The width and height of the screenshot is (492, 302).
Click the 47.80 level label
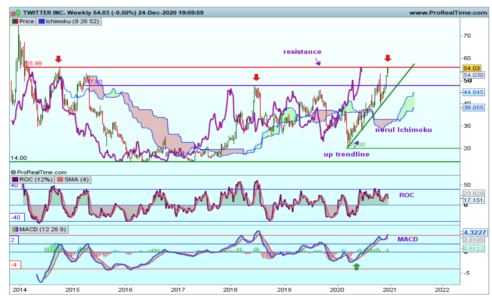[x=94, y=82]
